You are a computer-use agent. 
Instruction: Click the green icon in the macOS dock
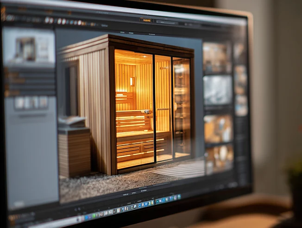[94, 215]
